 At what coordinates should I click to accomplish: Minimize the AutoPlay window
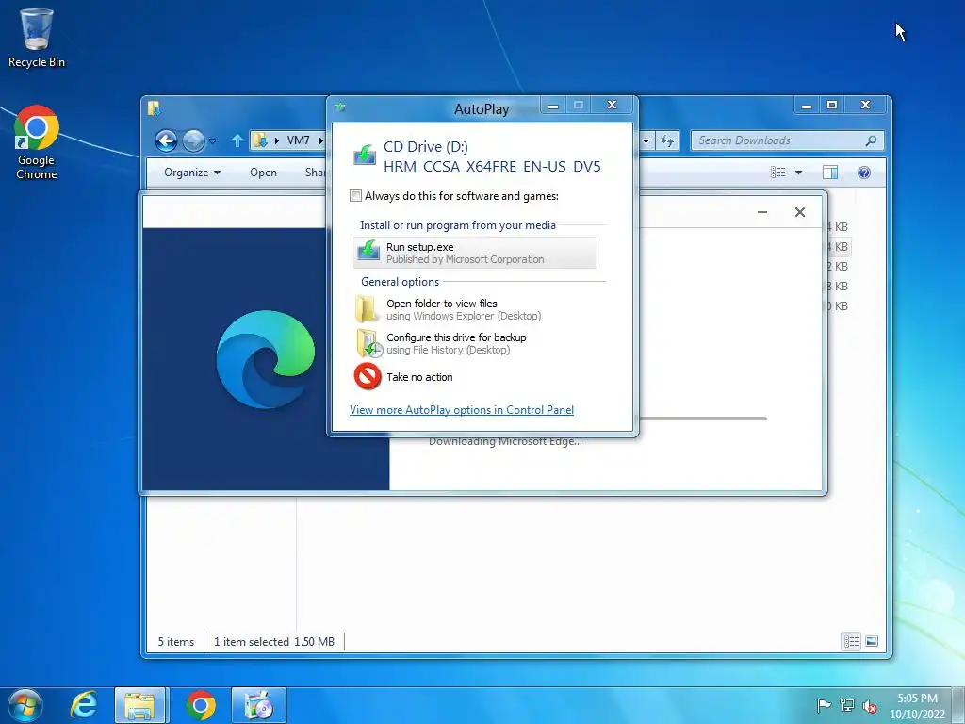553,106
